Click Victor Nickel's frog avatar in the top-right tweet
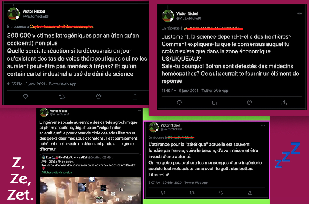The height and width of the screenshot is (204, 309). coord(168,16)
